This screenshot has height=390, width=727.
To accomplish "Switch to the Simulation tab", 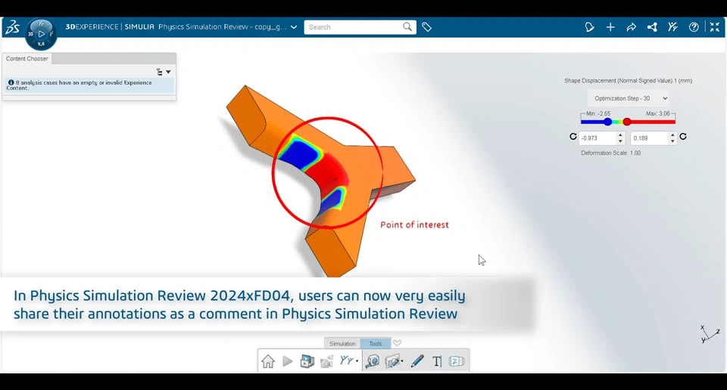I will point(342,344).
